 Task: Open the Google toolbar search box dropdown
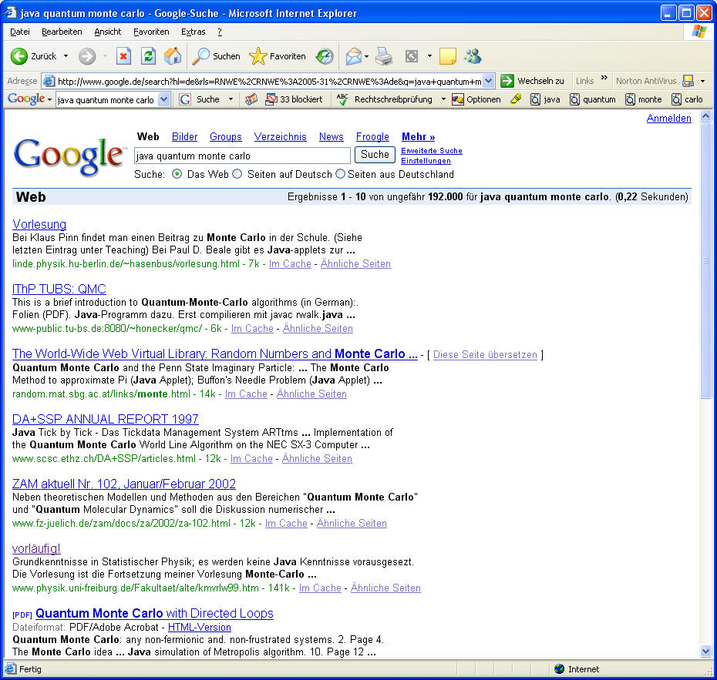coord(163,99)
